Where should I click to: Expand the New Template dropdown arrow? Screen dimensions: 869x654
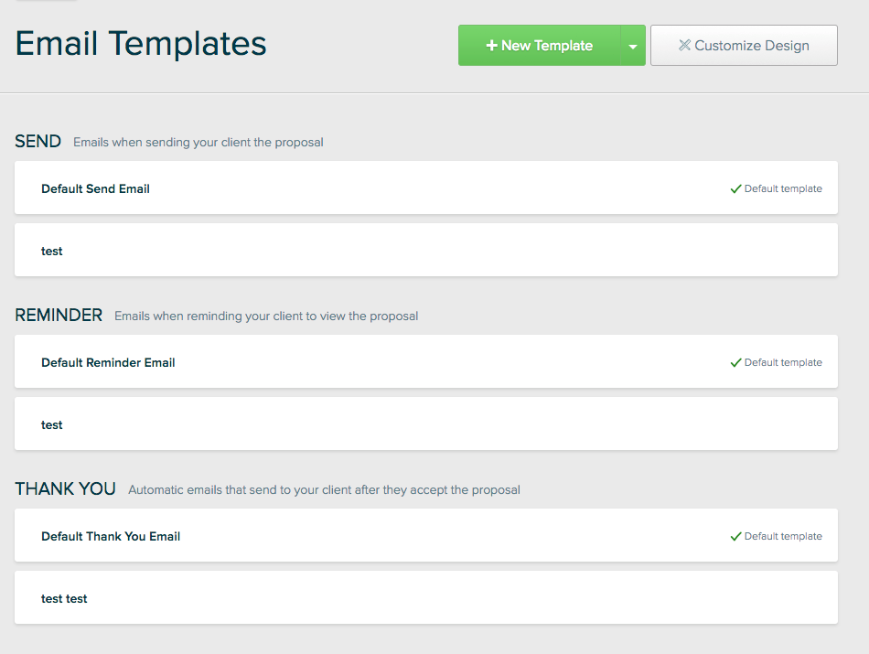point(633,46)
